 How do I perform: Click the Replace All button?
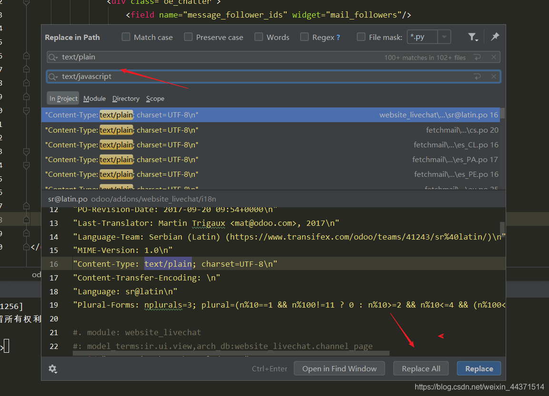(x=421, y=369)
